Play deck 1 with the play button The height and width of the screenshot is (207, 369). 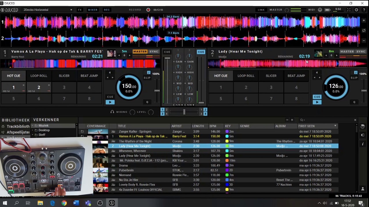tap(110, 102)
